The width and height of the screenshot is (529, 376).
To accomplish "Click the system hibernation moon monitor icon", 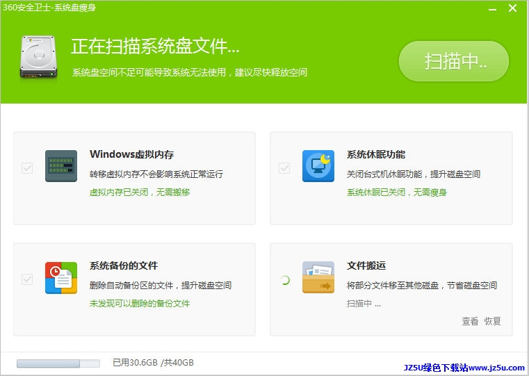I will [x=318, y=166].
